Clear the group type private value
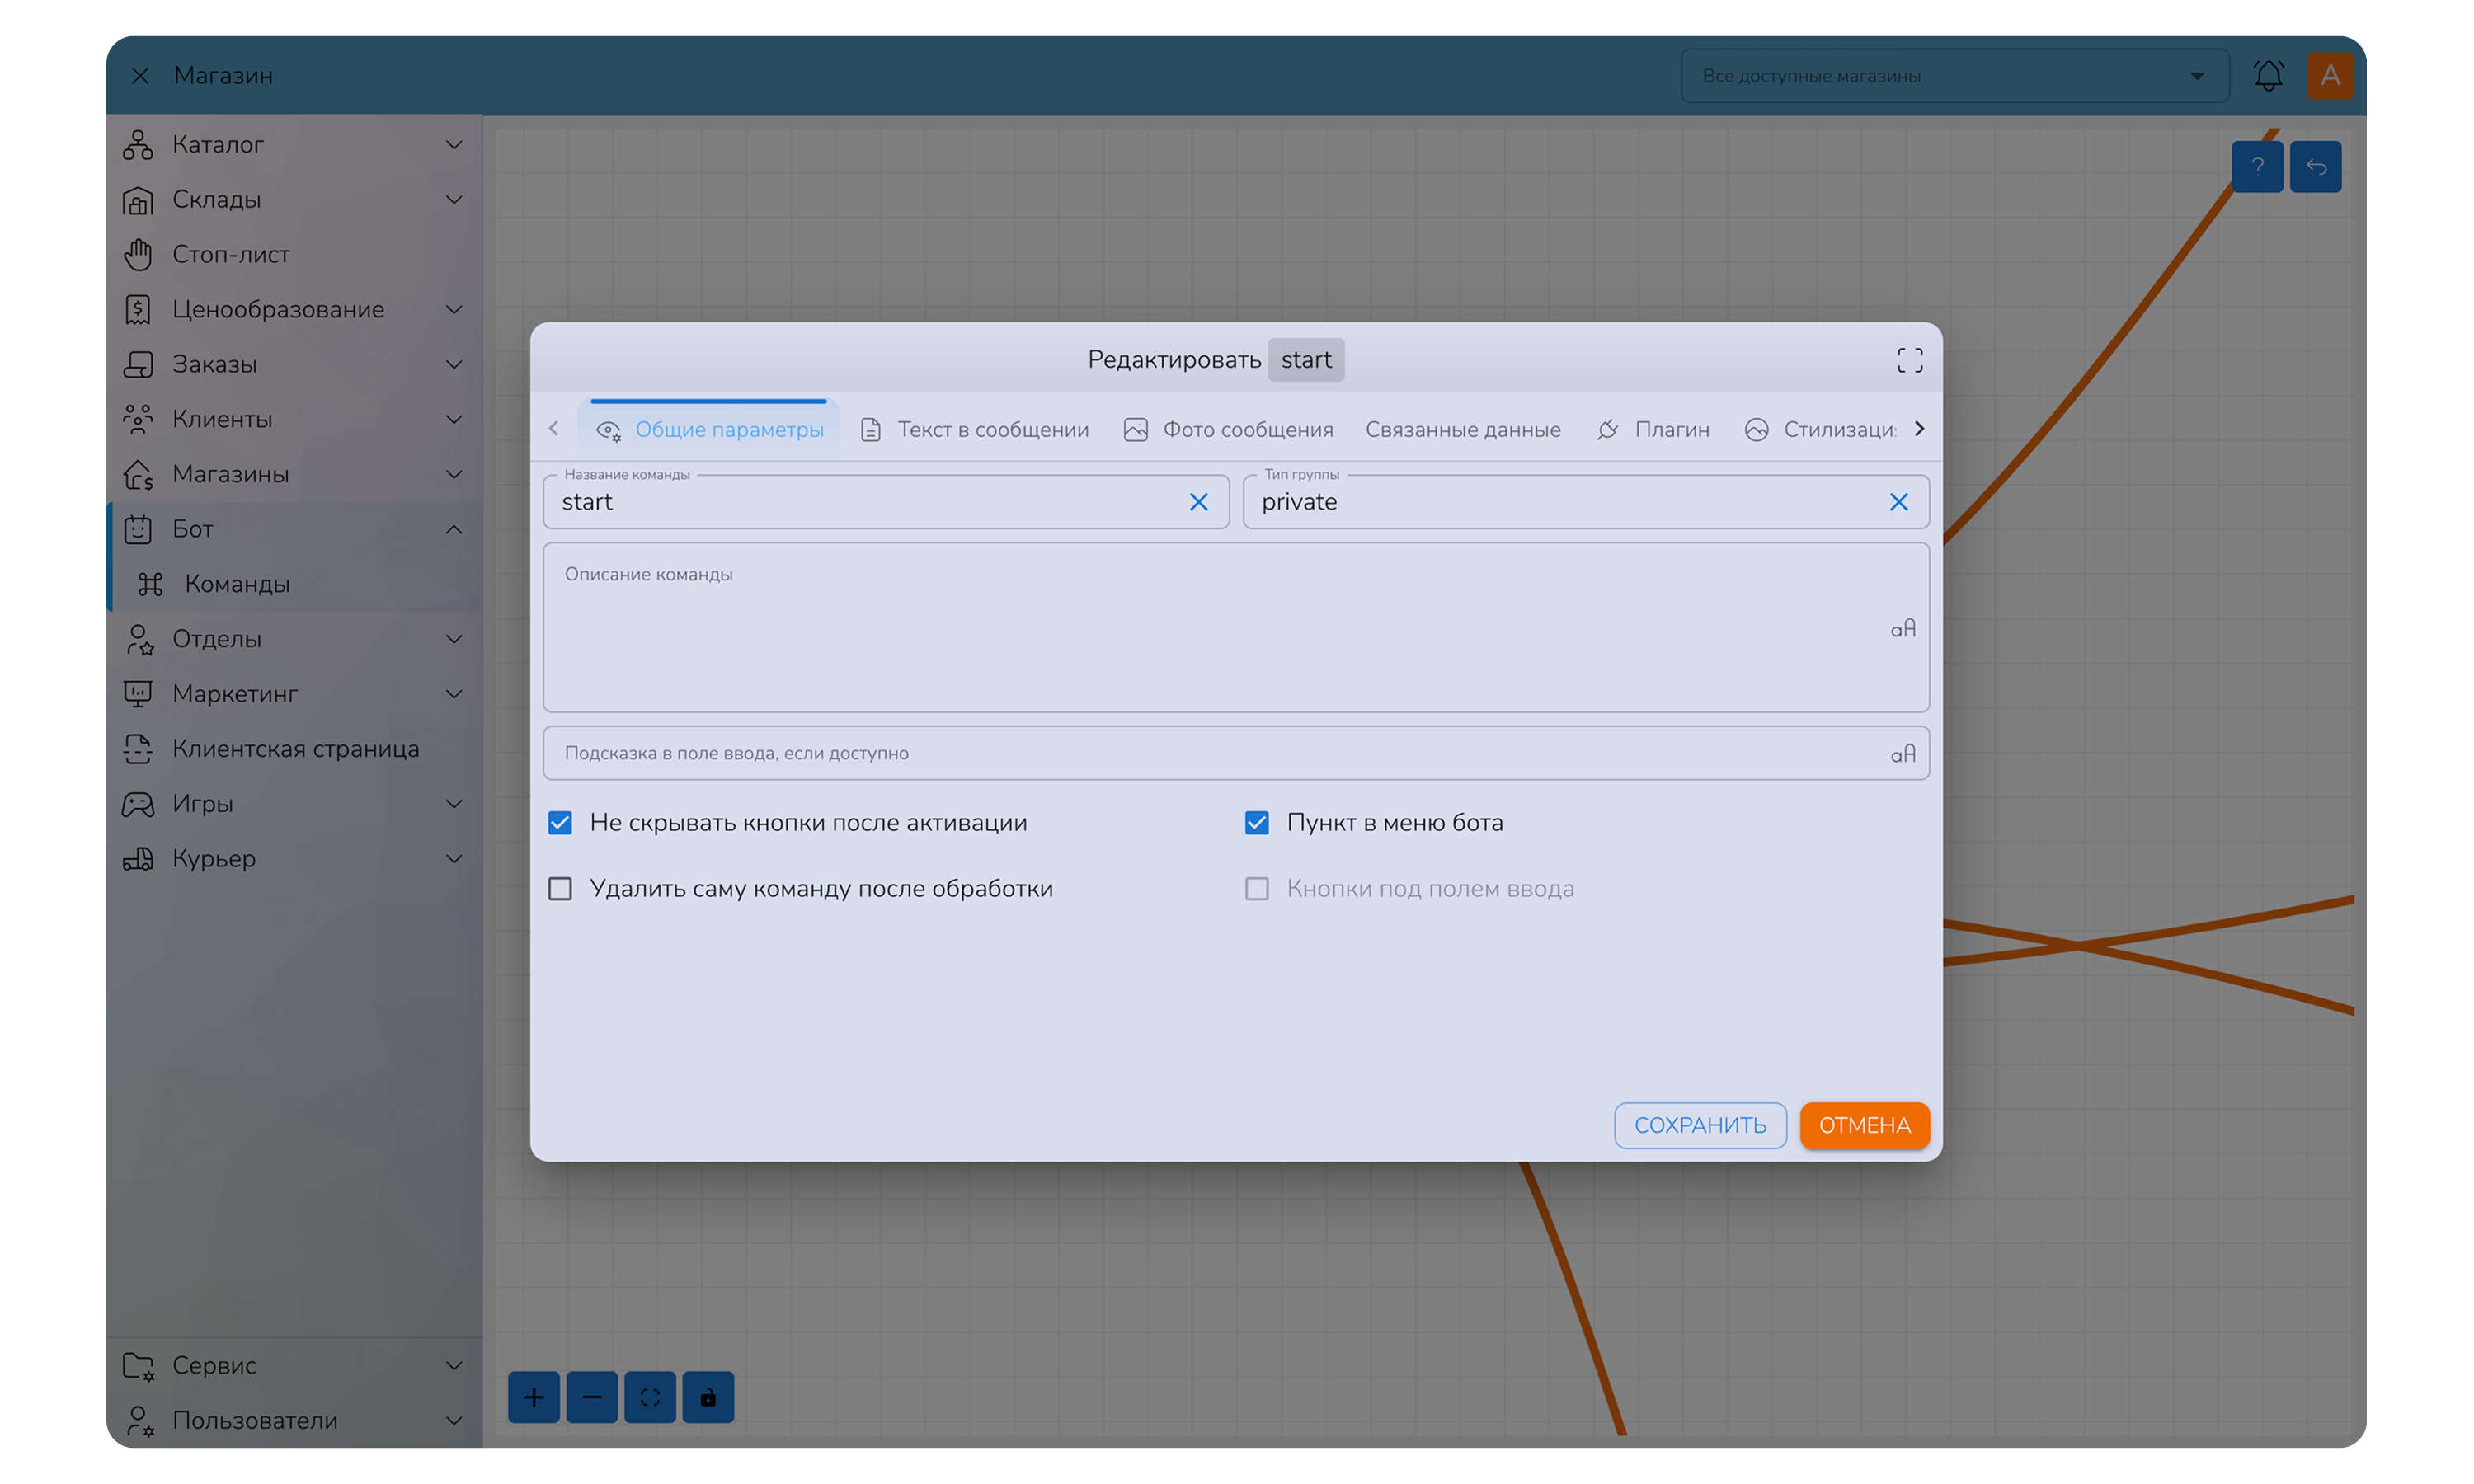 coord(1898,502)
